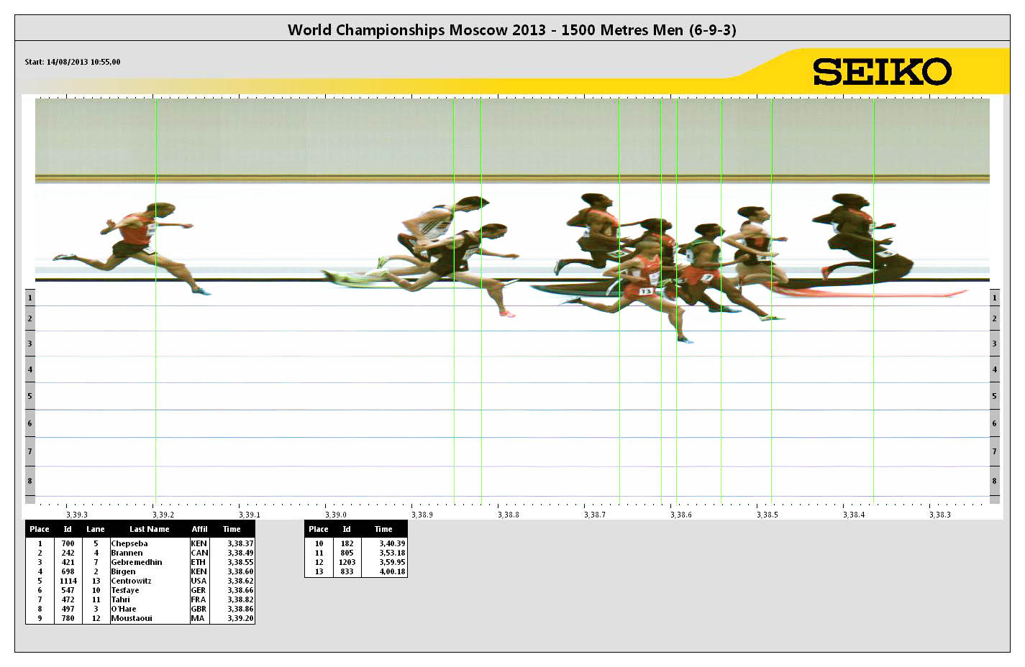Select the 3,38.6 time axis label
This screenshot has height=667, width=1025.
pos(680,515)
